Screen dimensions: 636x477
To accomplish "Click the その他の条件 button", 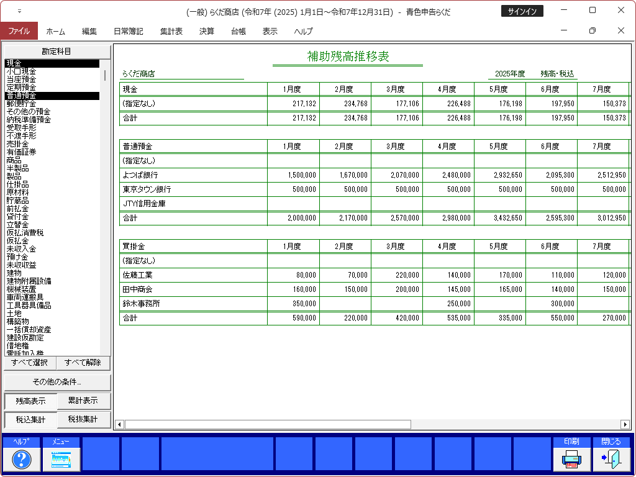I will point(57,382).
